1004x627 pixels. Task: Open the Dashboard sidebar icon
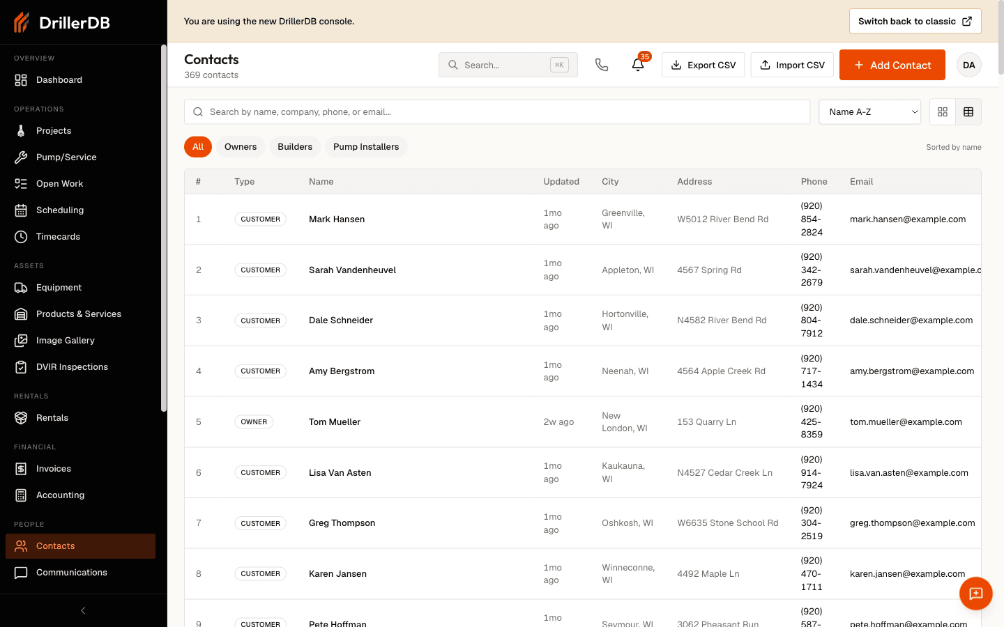point(21,80)
